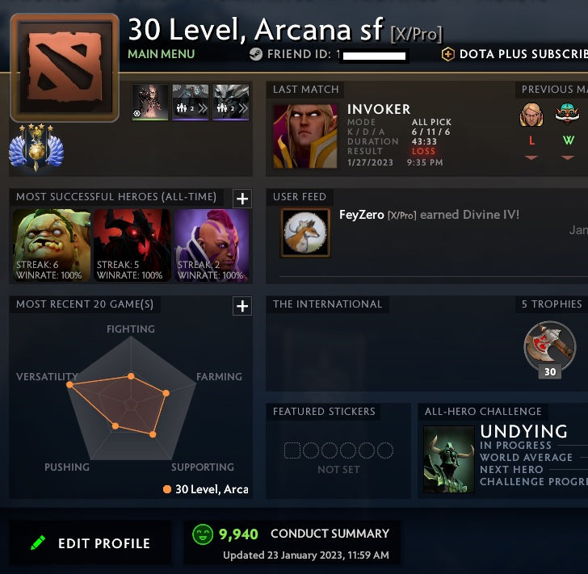Image resolution: width=588 pixels, height=574 pixels.
Task: Open the Last Match tab header
Action: point(305,90)
